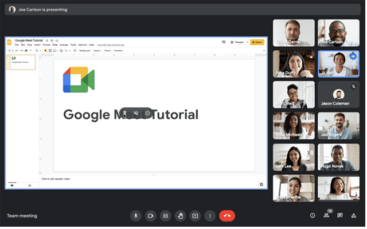Show the people list with 12 participants
The image size is (367, 229).
click(326, 215)
